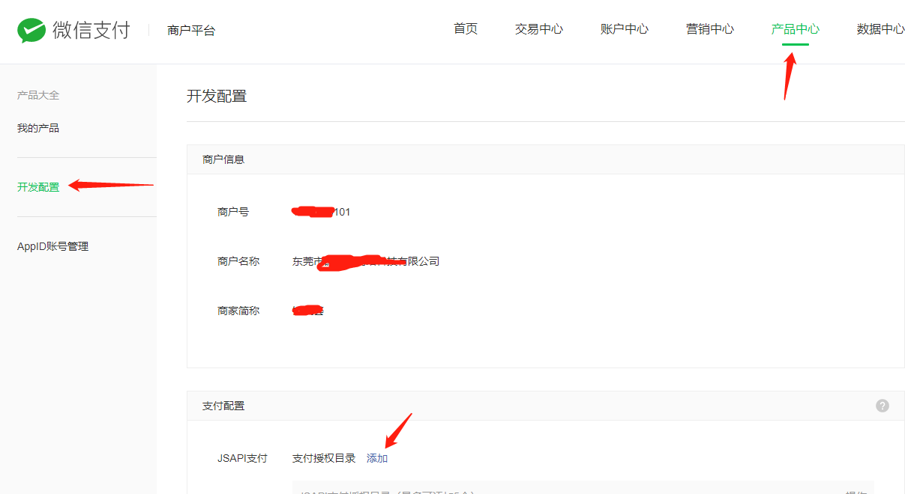Image resolution: width=905 pixels, height=494 pixels.
Task: Select 开发配置 in the left sidebar
Action: (38, 187)
